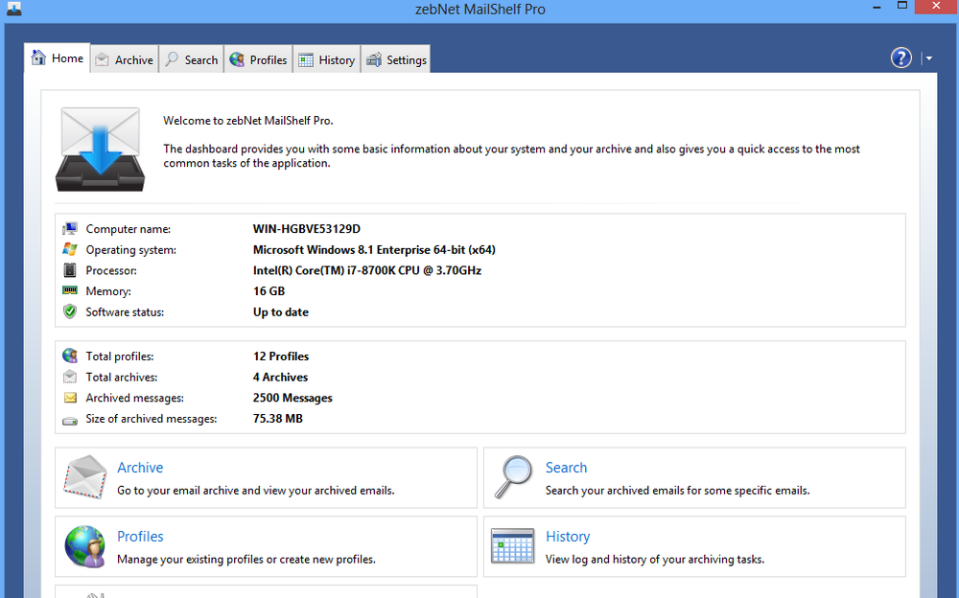Click the dashboard description paragraph
Screen dimensions: 959x598
coord(511,156)
